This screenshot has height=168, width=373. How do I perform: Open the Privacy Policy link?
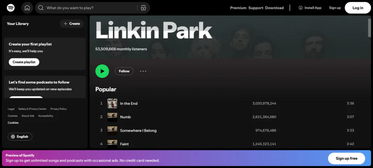(59, 109)
